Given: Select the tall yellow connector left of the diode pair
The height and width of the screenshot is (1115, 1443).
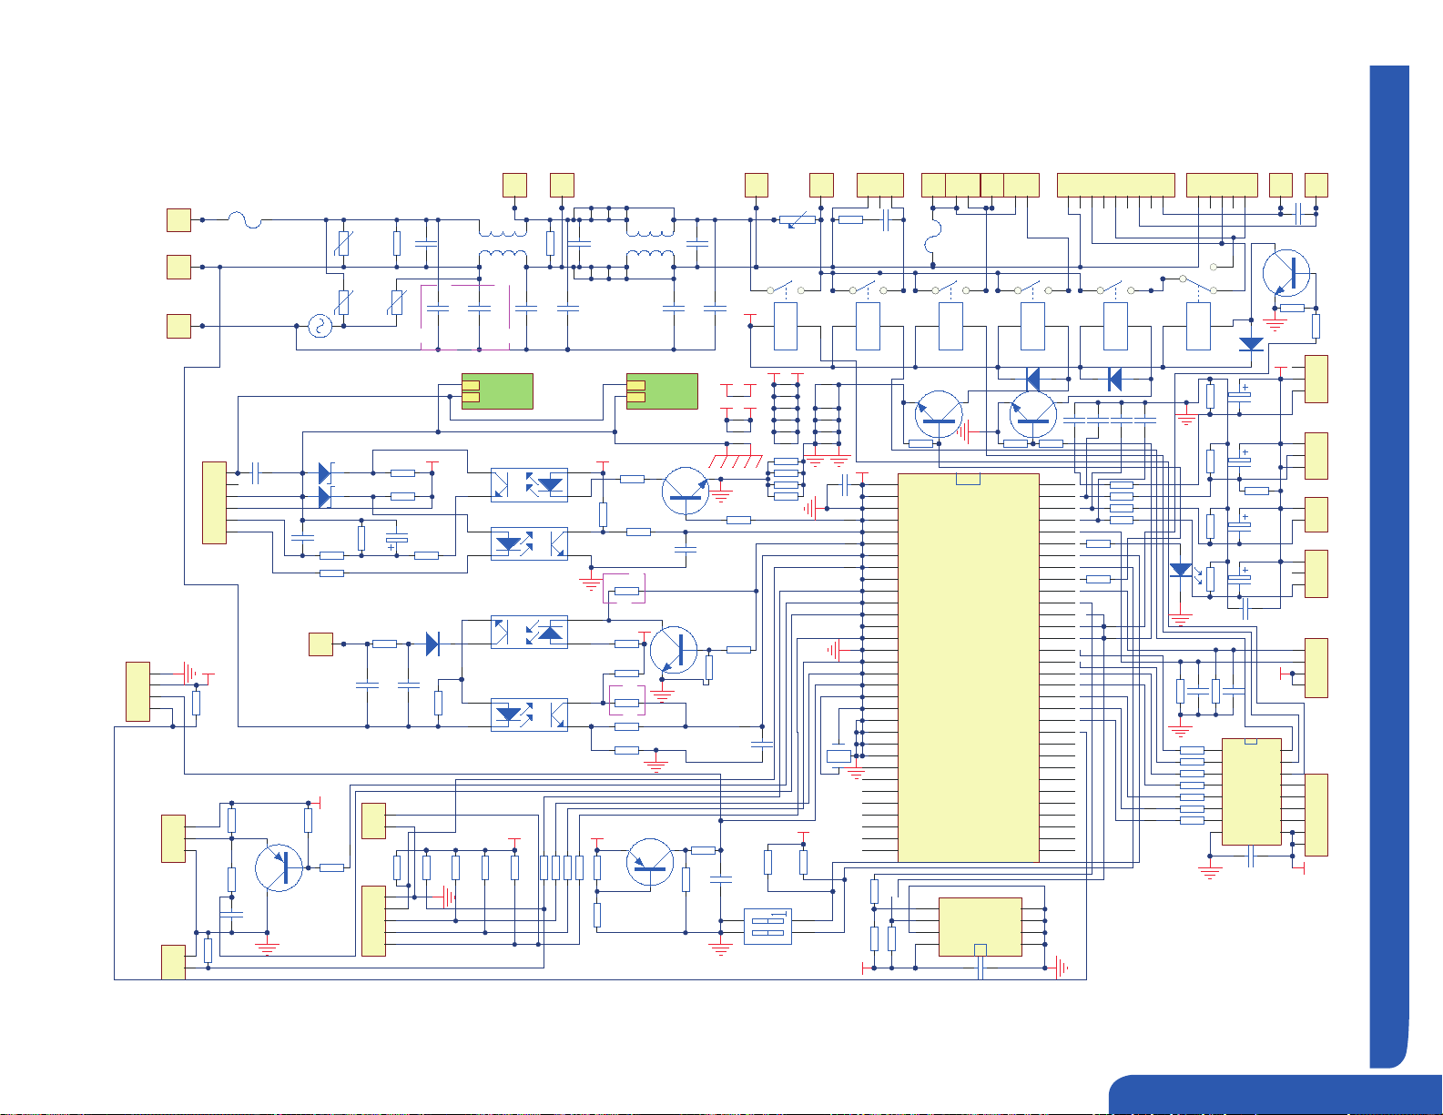Looking at the screenshot, I should (214, 502).
